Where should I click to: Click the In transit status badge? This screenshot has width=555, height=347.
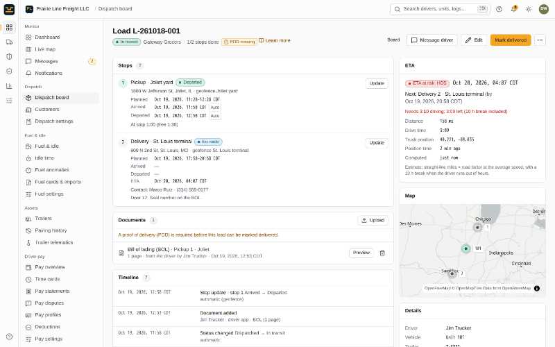click(x=127, y=42)
